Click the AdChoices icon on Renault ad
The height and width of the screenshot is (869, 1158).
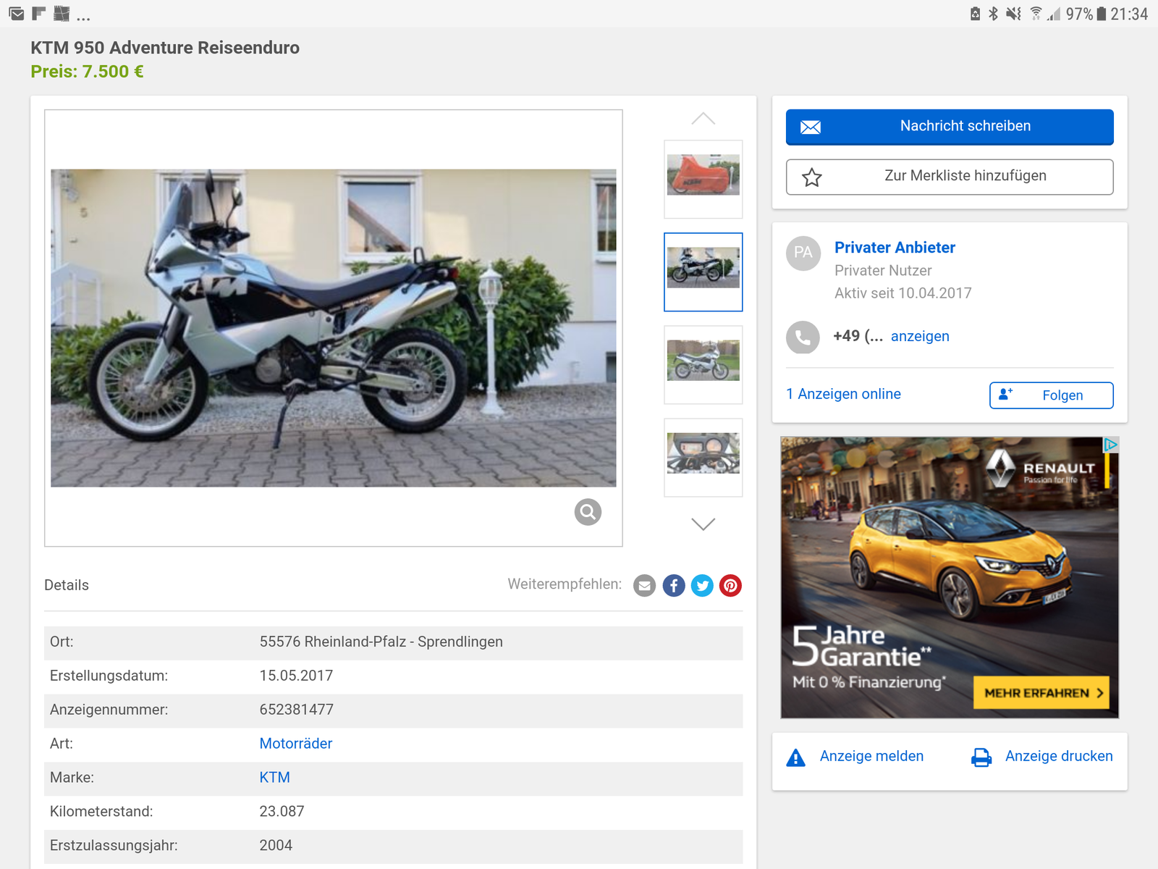1110,445
